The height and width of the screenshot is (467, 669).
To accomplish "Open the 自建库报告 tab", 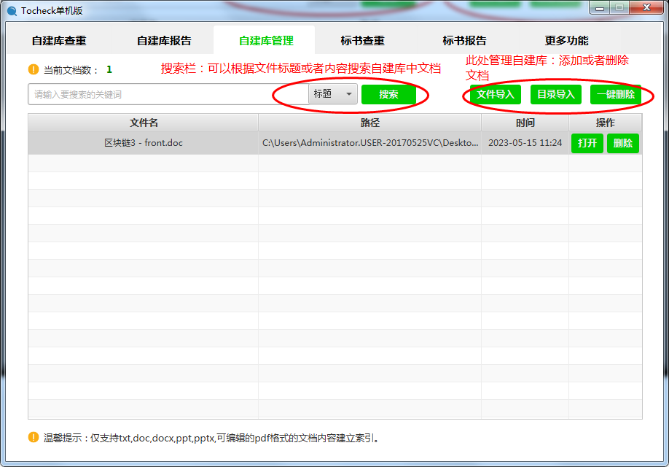I will pos(164,41).
